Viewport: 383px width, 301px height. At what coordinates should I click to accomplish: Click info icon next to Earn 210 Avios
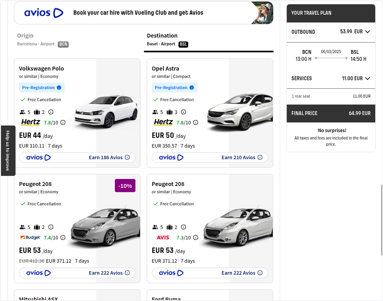260,157
